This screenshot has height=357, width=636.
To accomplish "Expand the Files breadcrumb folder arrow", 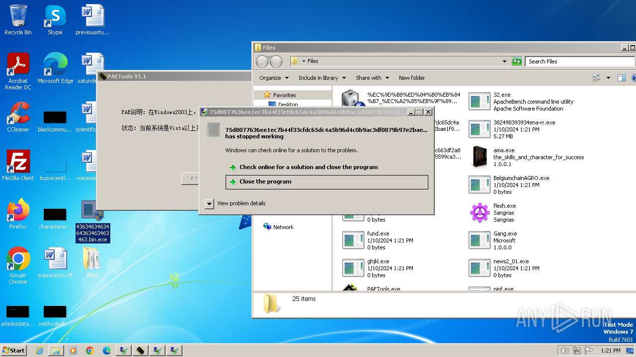I will tap(304, 61).
